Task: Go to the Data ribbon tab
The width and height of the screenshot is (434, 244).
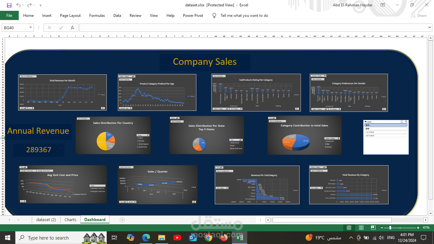Action: tap(117, 16)
